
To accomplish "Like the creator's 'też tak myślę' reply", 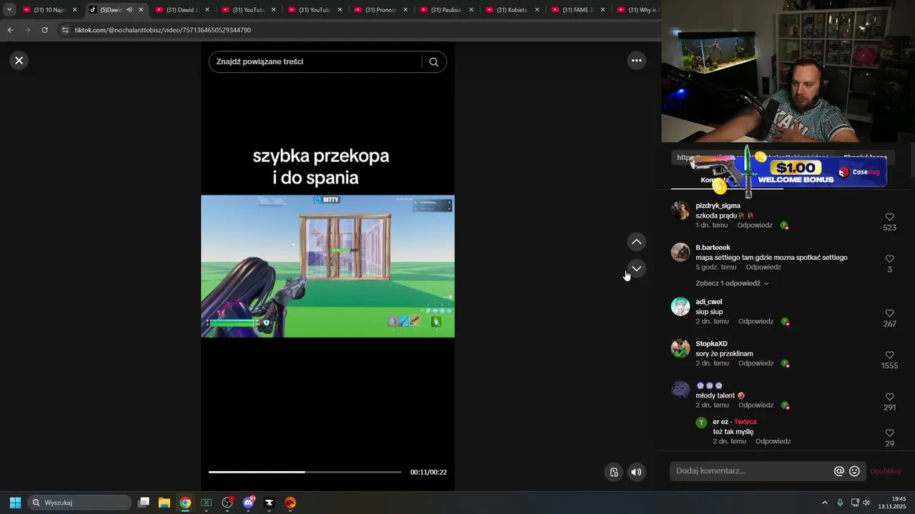I will click(x=889, y=433).
